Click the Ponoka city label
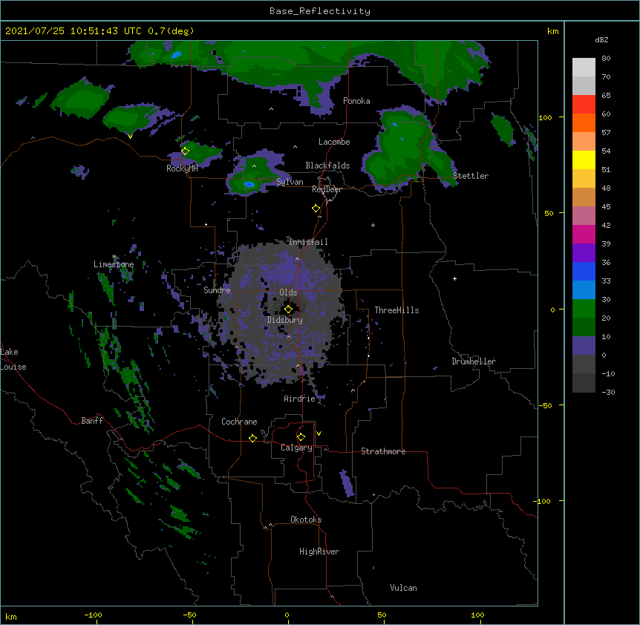Image resolution: width=640 pixels, height=625 pixels. coord(356,101)
